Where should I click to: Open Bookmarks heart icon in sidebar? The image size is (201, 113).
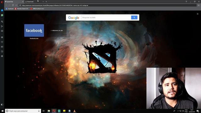(x=2, y=42)
